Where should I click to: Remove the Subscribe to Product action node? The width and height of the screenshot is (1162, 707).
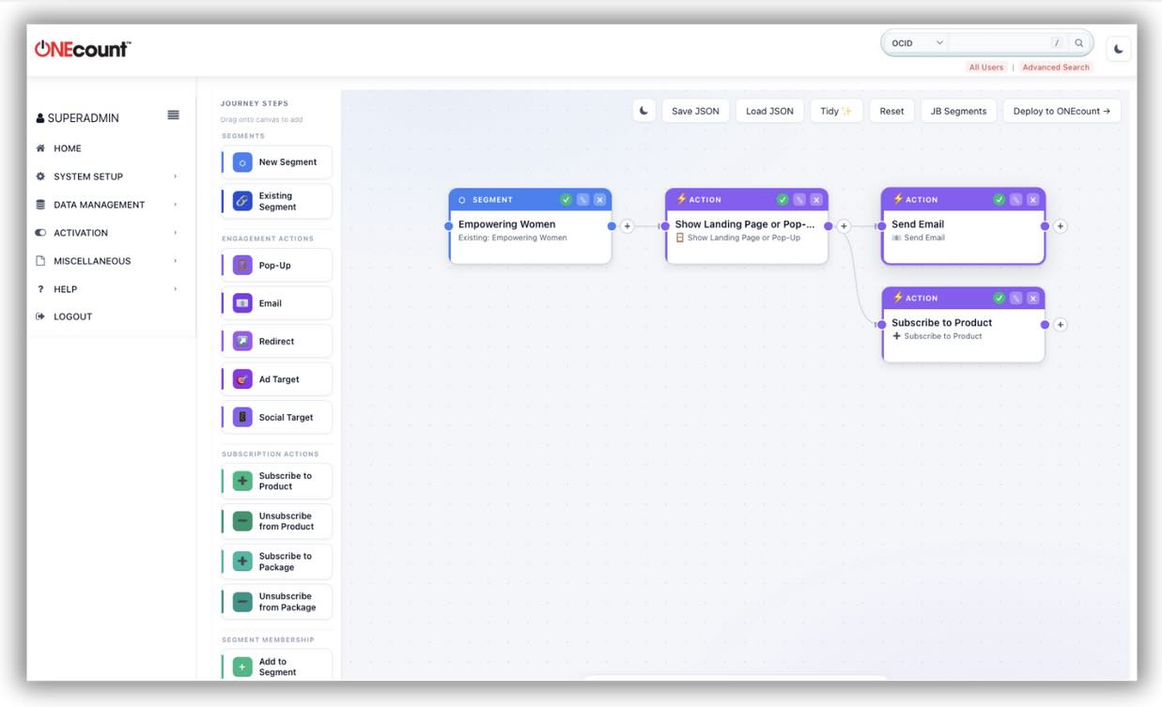click(1032, 298)
